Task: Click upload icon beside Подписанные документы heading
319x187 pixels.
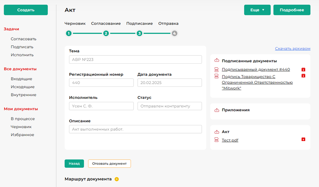Action: click(x=217, y=60)
